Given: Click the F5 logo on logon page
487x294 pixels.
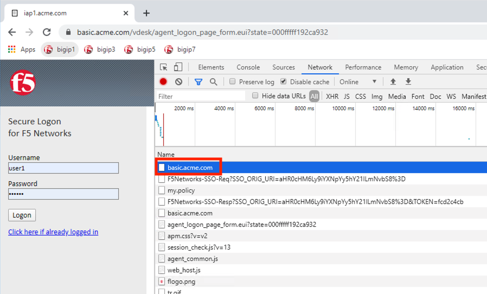Looking at the screenshot, I should [x=23, y=82].
